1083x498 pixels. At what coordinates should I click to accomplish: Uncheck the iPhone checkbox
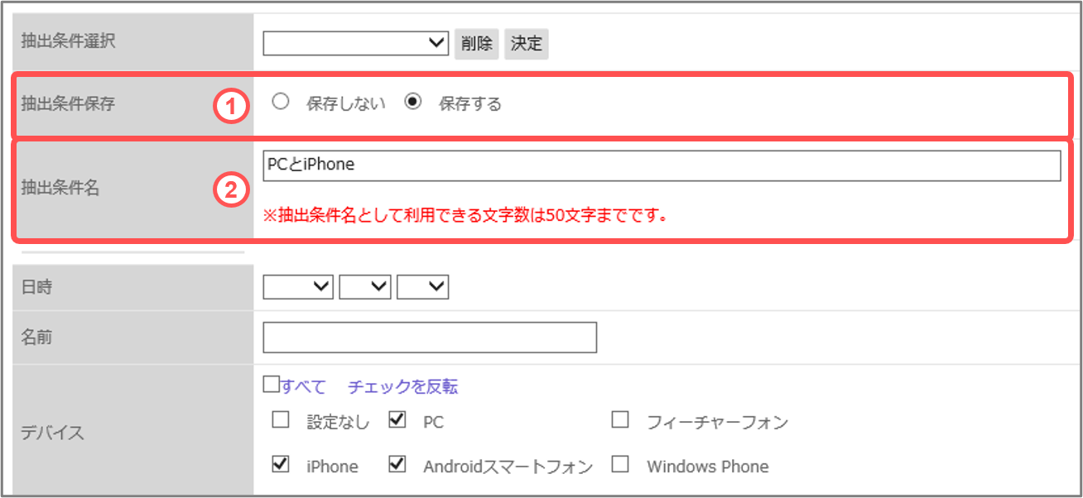point(281,464)
